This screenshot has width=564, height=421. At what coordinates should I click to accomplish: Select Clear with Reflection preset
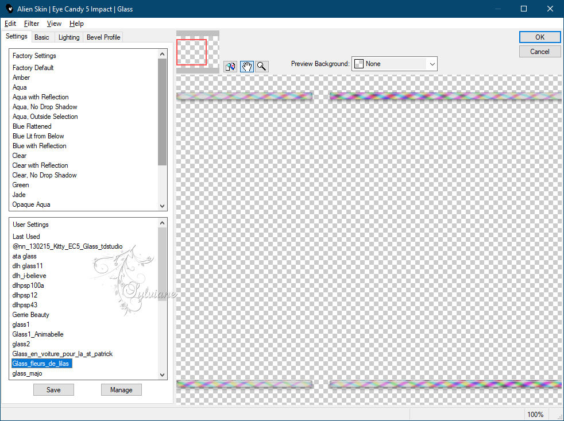tap(40, 165)
